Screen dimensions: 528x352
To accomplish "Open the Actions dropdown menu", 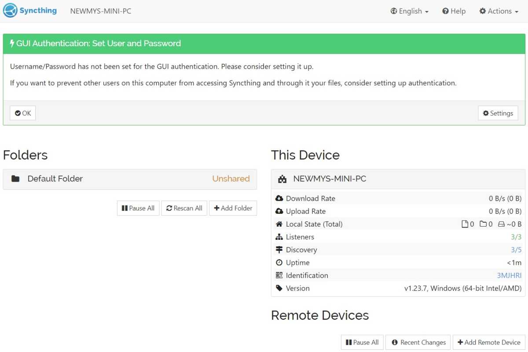I will (499, 11).
